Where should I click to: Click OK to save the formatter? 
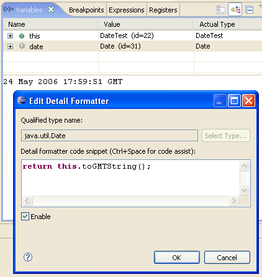[177, 258]
